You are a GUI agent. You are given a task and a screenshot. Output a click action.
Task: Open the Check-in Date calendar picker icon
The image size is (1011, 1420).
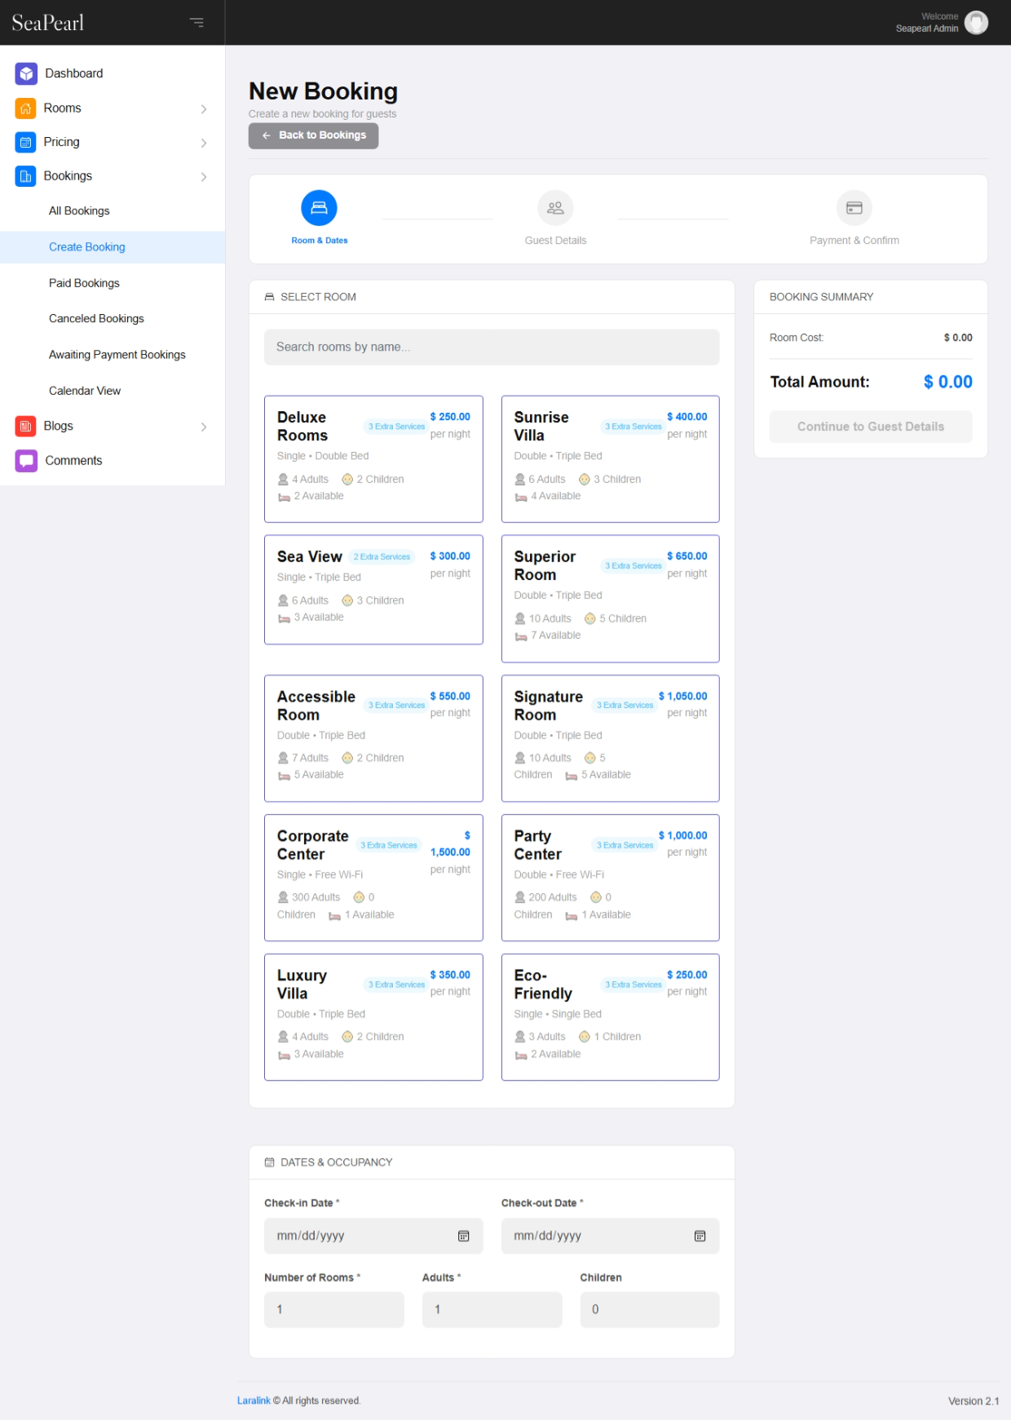(x=463, y=1236)
